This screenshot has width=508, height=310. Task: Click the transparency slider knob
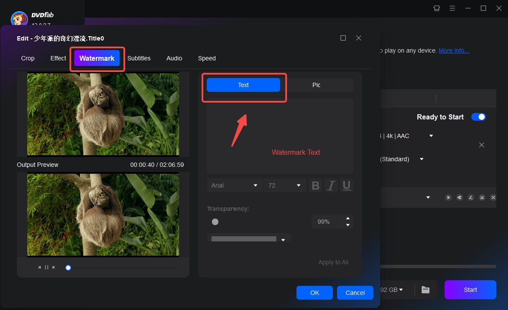tap(215, 222)
